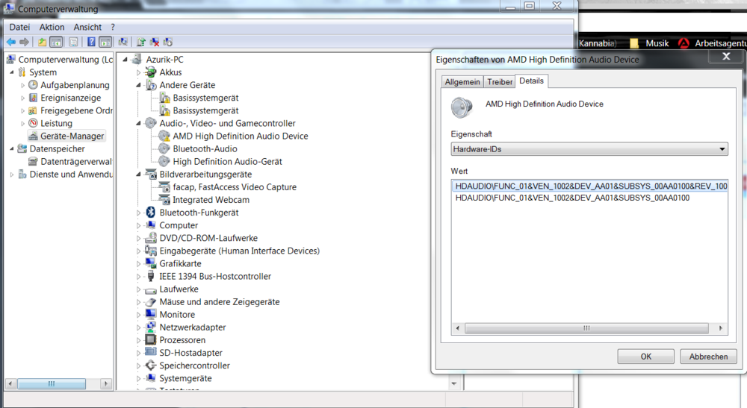Expand the Netzwerkadapter category
The image size is (747, 408).
139,327
